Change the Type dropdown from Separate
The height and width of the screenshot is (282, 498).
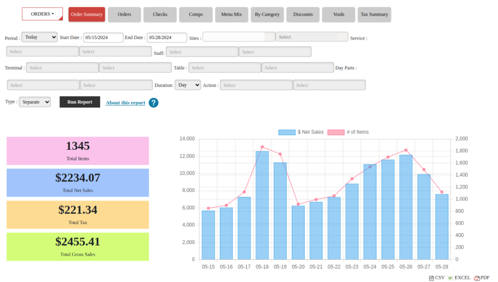[35, 102]
